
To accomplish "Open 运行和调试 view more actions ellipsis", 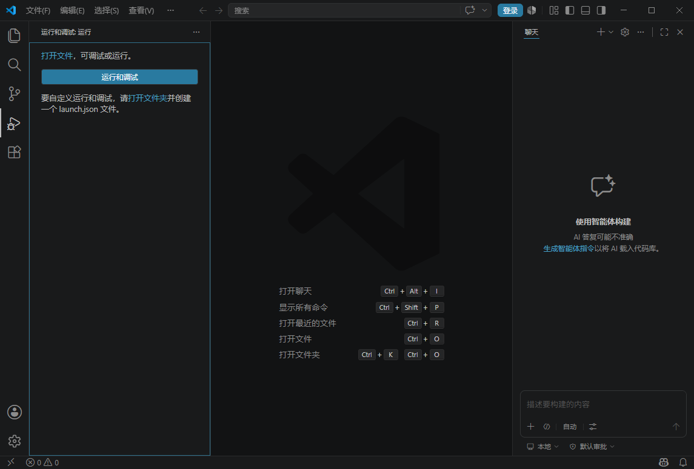I will [196, 32].
